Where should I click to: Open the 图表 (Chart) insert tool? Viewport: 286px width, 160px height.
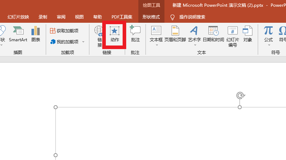point(36,34)
